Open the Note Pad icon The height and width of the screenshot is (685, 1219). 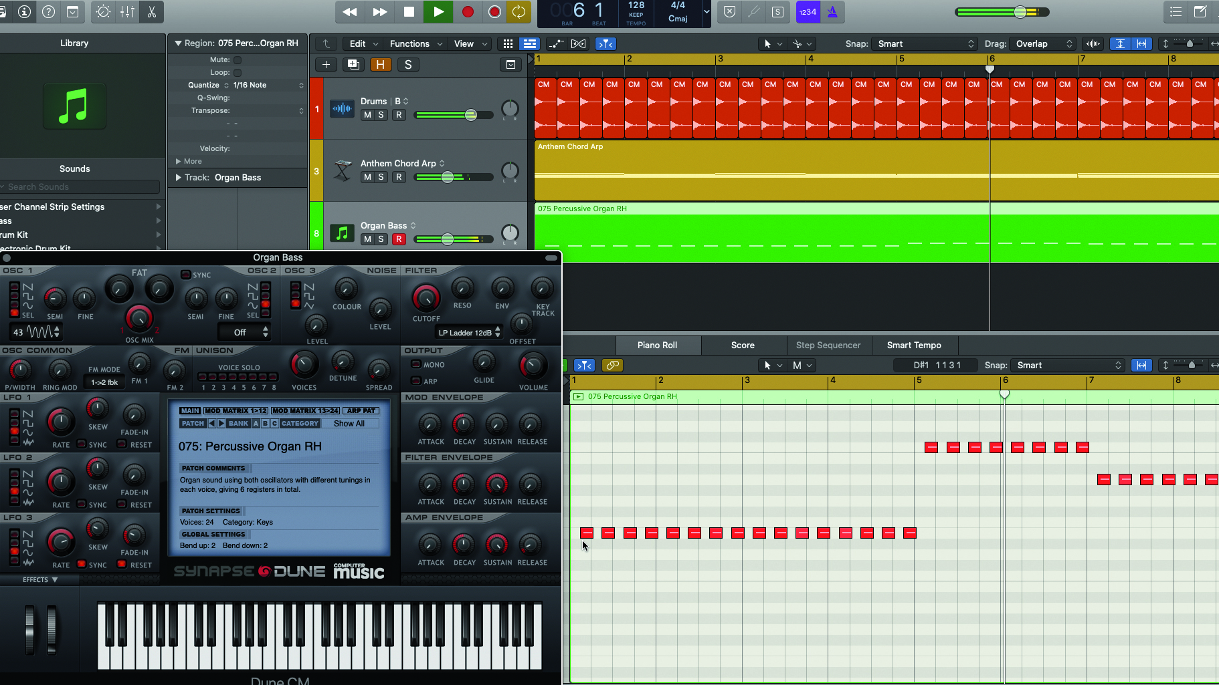[x=1200, y=12]
